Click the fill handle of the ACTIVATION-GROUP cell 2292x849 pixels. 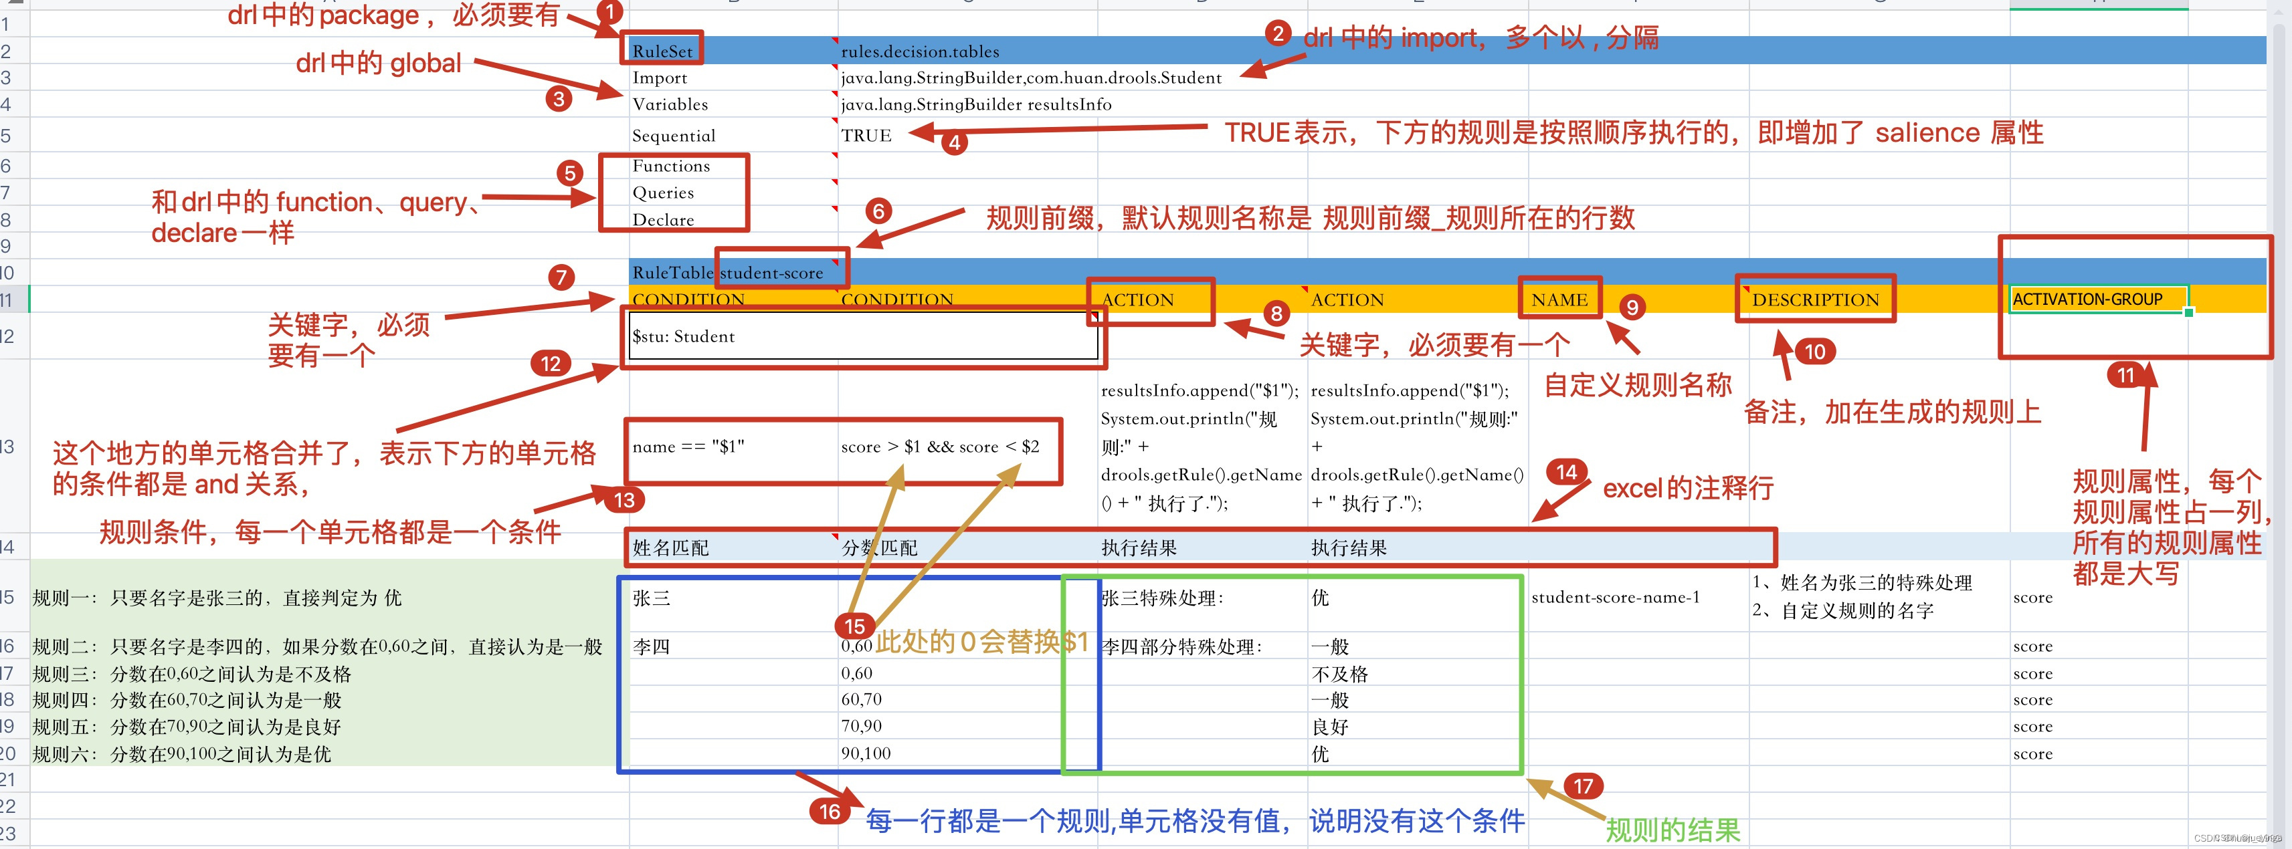[2189, 312]
